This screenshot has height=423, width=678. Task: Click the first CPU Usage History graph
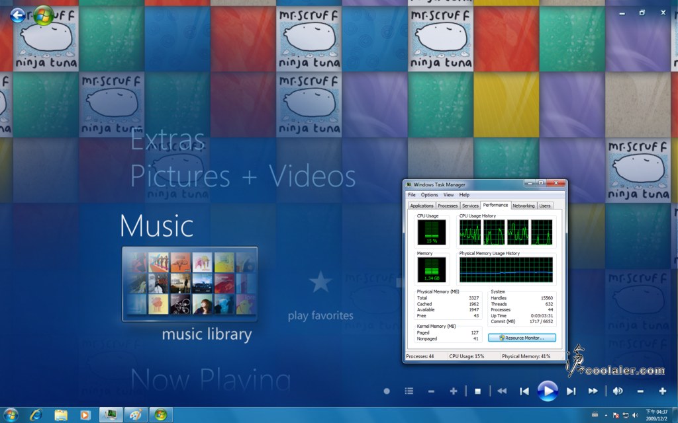coord(470,232)
